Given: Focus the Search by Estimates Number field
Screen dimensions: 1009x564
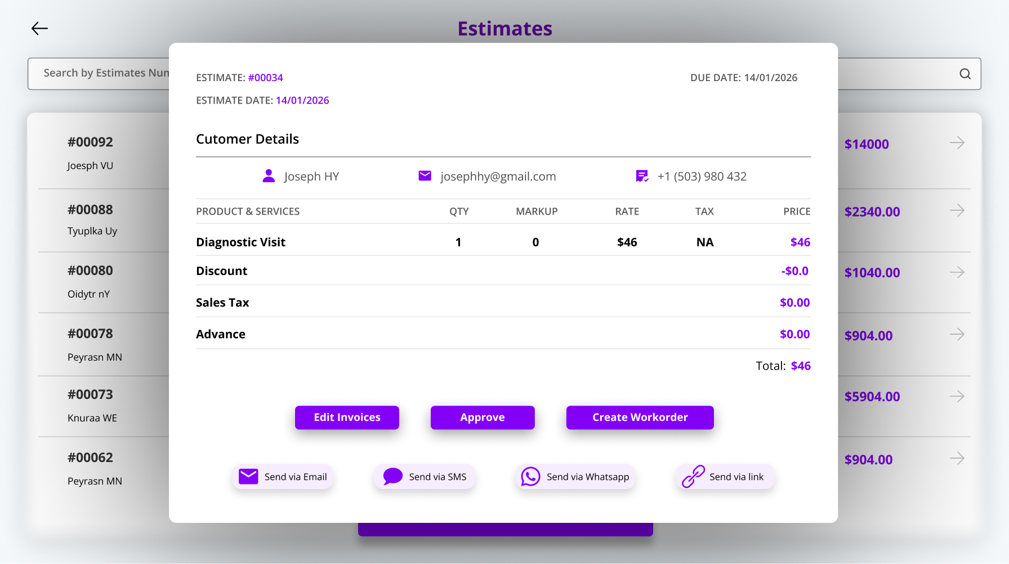Looking at the screenshot, I should (101, 73).
